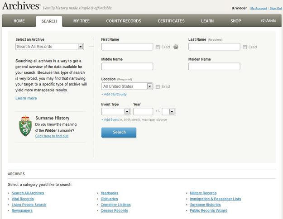Open Living People Search link
Viewport: 283px width, 219px height.
point(29,205)
